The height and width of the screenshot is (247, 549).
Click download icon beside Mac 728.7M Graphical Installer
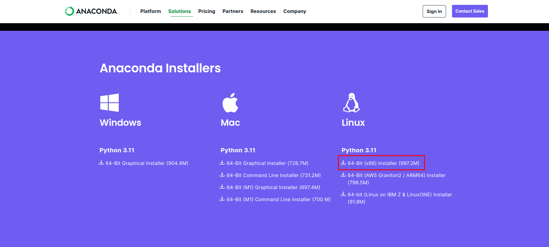[222, 163]
